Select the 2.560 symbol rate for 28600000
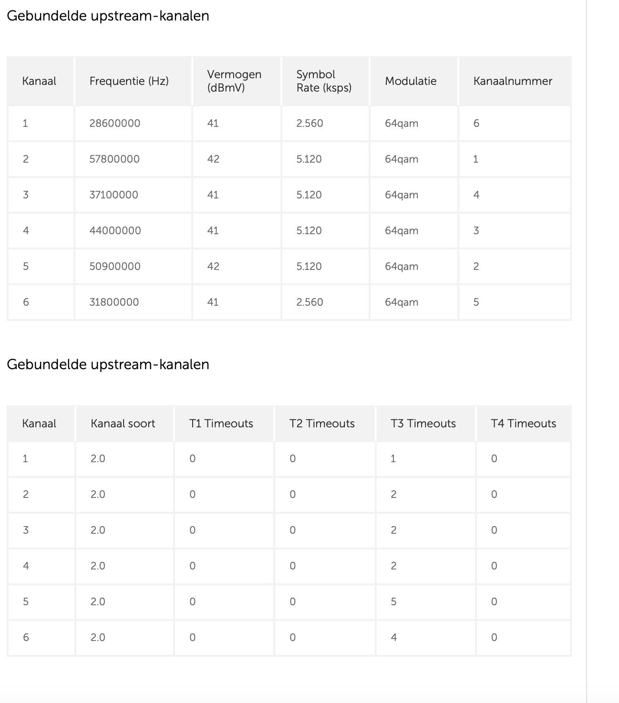This screenshot has height=703, width=619. (309, 124)
